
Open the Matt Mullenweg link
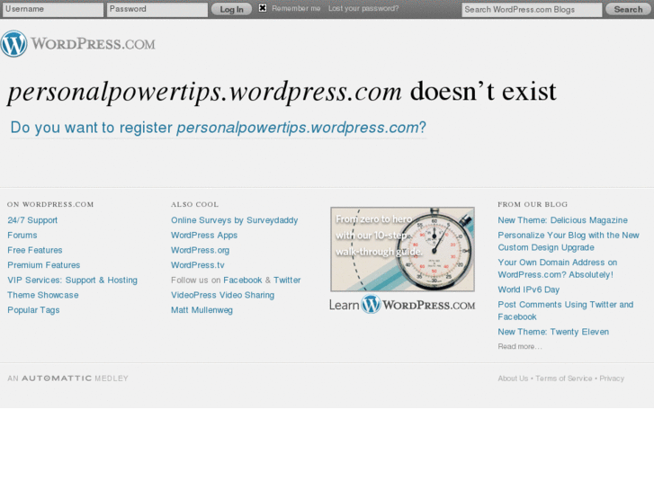click(x=202, y=310)
